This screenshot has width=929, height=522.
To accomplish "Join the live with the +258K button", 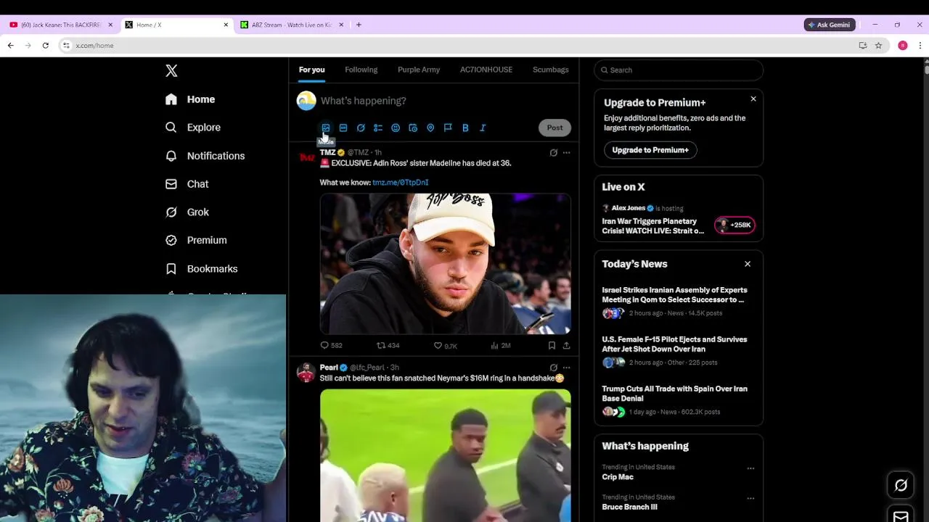I will [735, 225].
